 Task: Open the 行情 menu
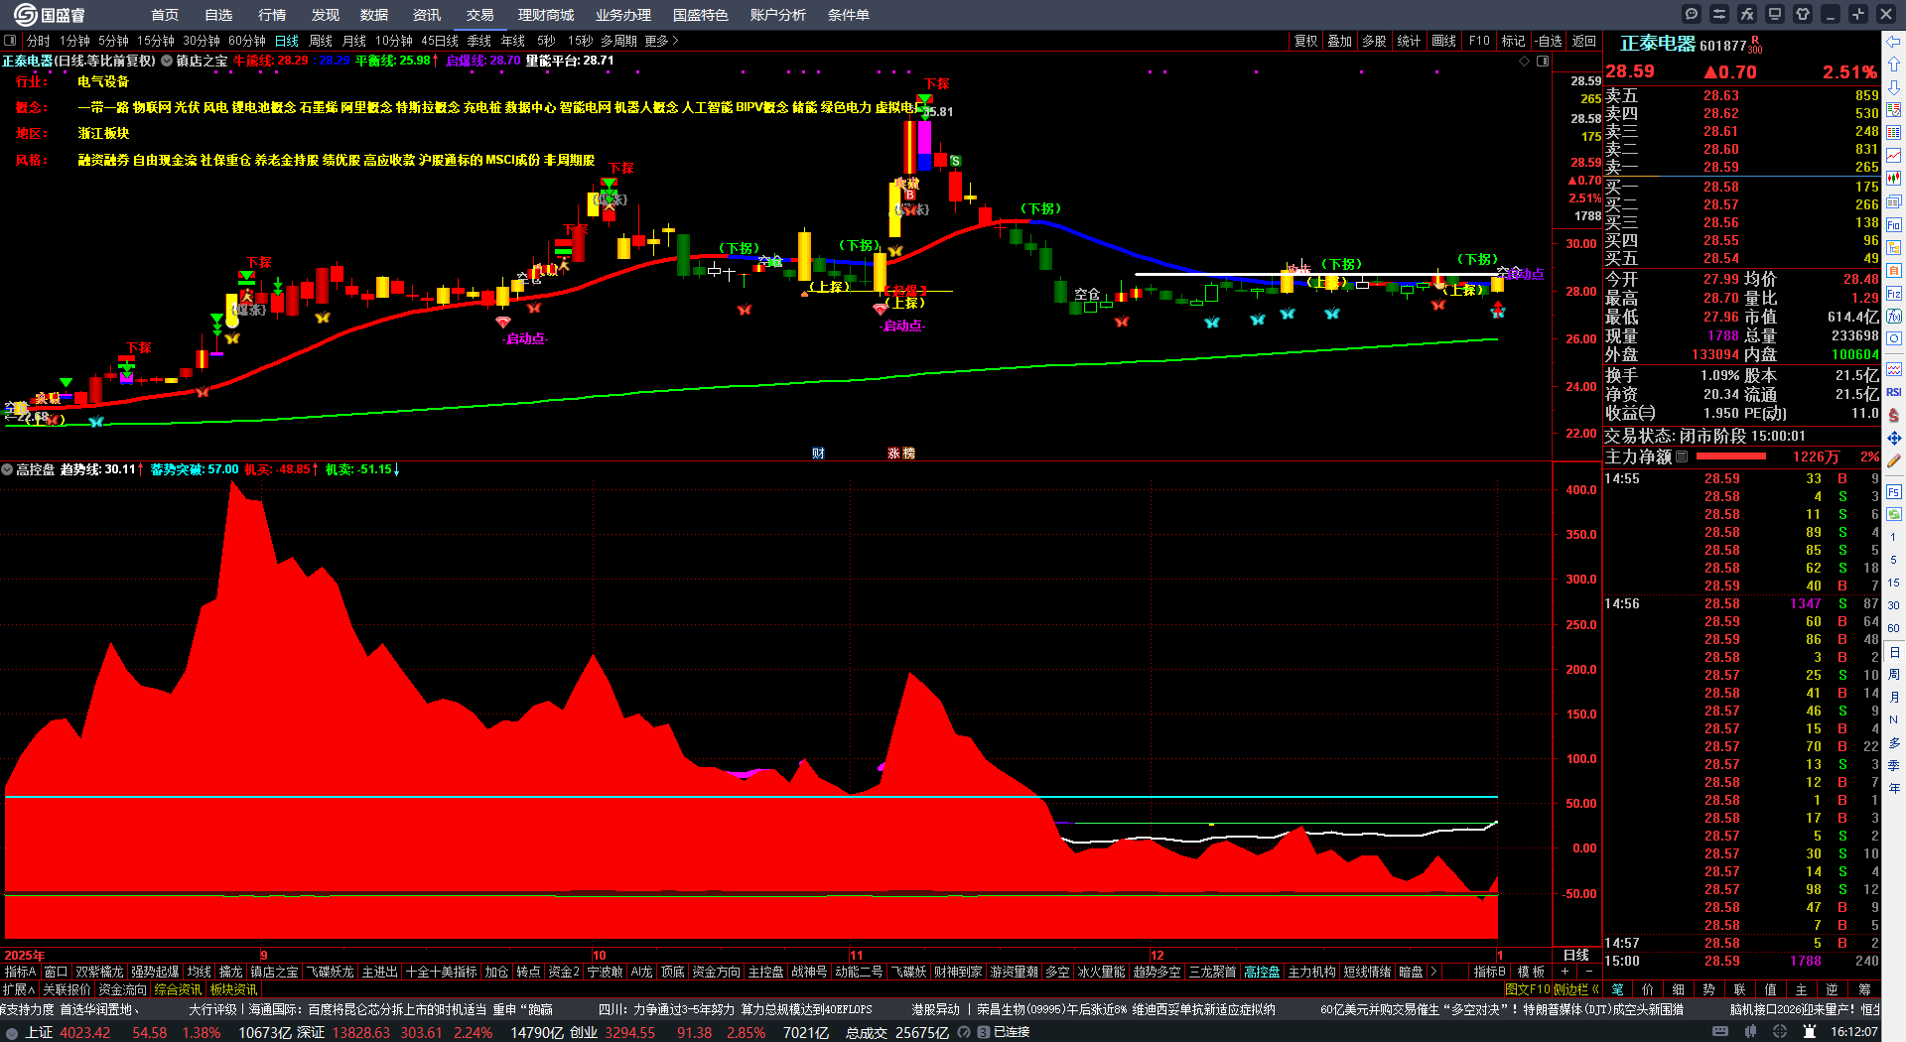click(272, 15)
